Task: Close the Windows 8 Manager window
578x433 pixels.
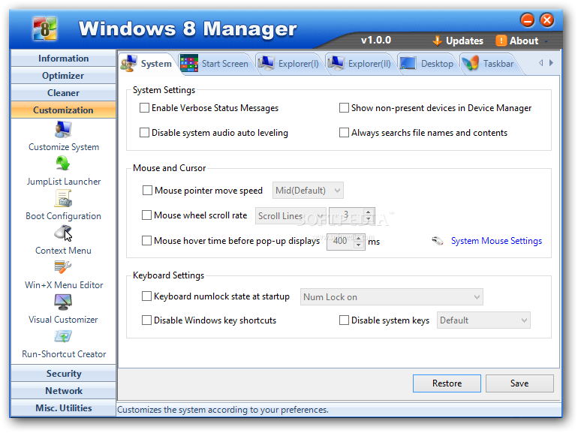Action: (x=547, y=20)
